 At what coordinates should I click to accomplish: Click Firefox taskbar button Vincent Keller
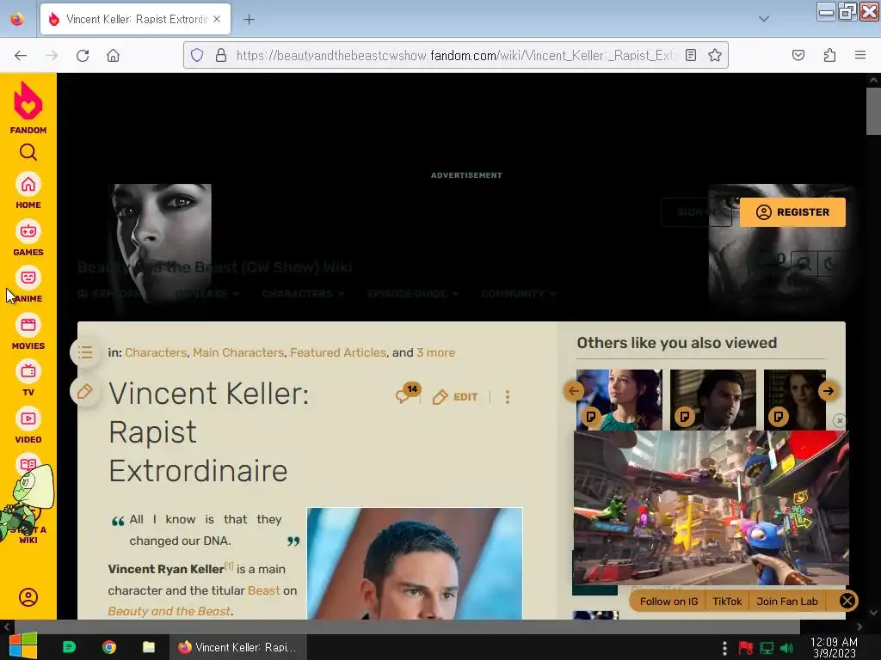(237, 647)
